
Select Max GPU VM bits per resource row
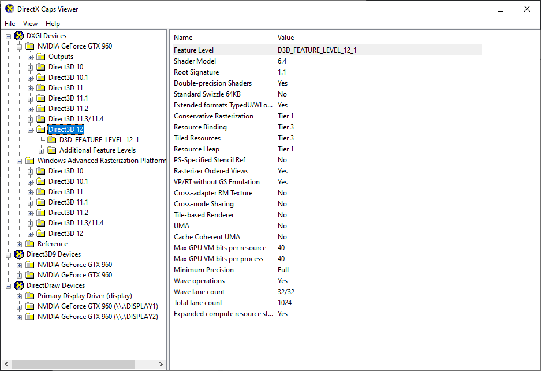(327, 248)
